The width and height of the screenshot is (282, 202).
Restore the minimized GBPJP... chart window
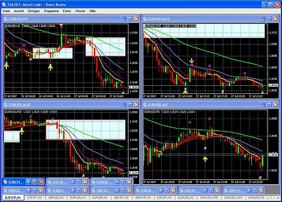point(117,190)
